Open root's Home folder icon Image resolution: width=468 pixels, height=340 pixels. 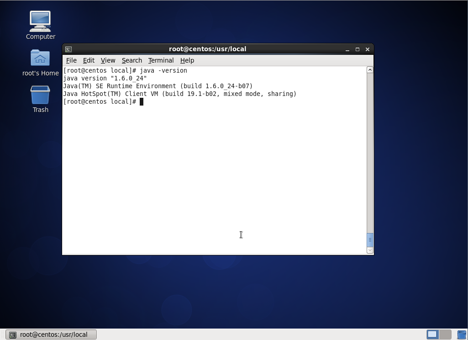[x=40, y=63]
